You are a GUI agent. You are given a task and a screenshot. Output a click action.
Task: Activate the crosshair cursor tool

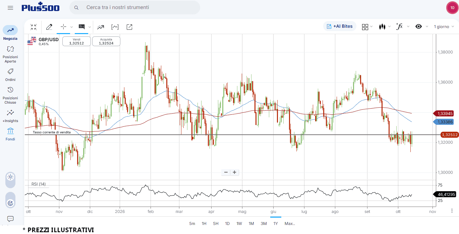coord(63,27)
